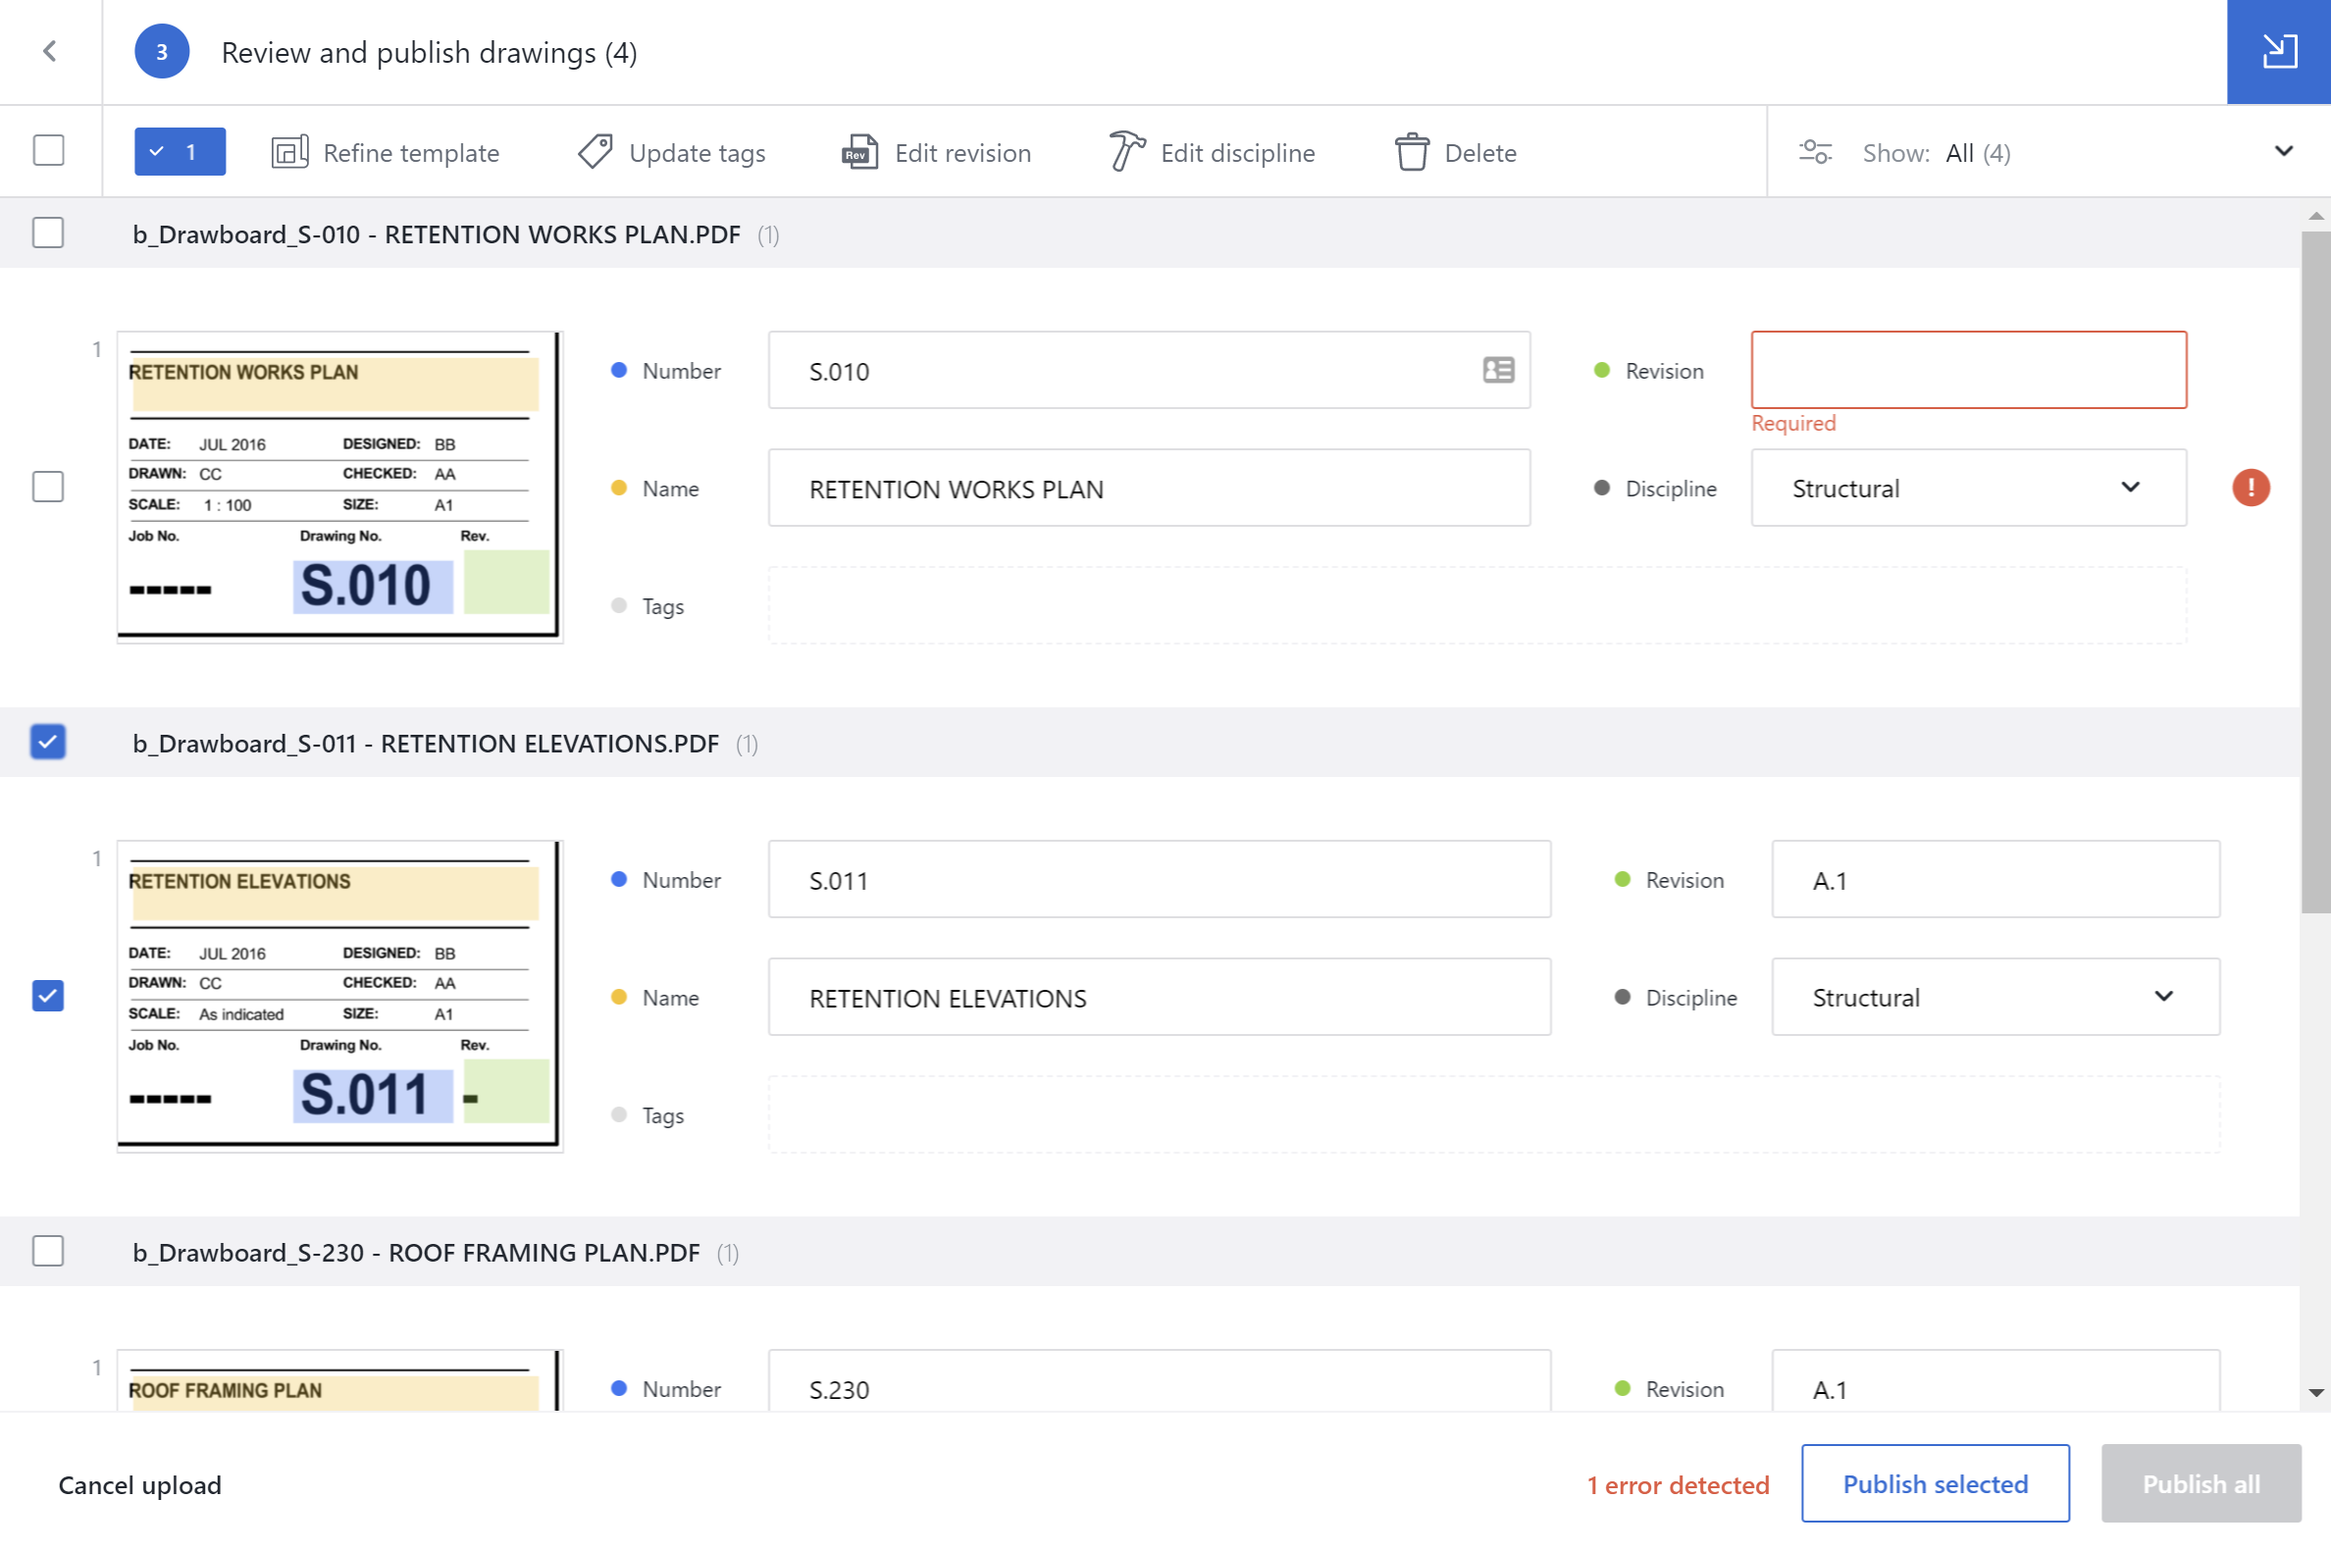The image size is (2331, 1551).
Task: Click the Publish selected button
Action: 1935,1483
